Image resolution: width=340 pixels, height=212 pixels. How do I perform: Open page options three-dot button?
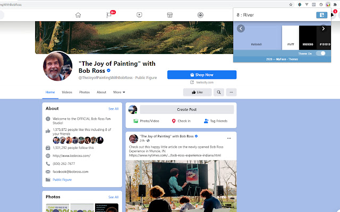pyautogui.click(x=231, y=92)
